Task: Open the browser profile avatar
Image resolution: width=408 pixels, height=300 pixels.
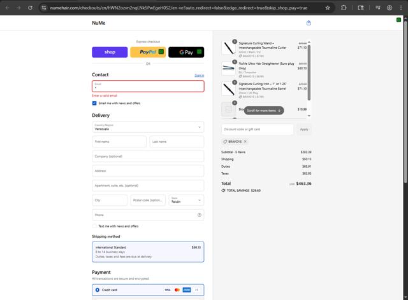Action: (390, 8)
